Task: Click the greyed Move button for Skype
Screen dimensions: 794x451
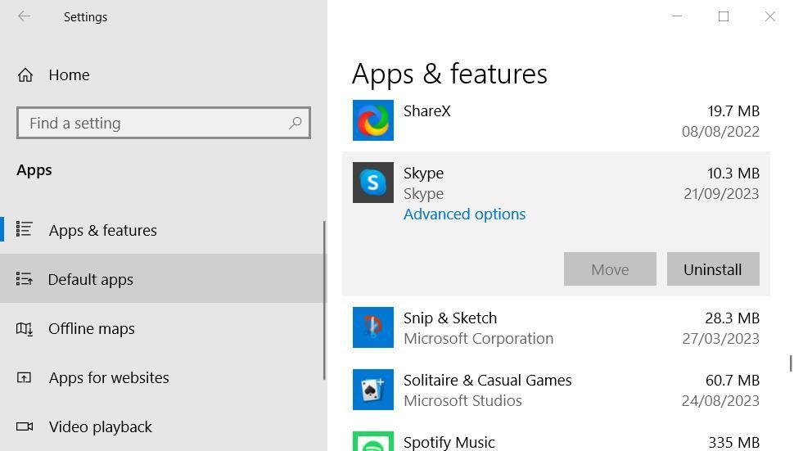Action: (610, 268)
